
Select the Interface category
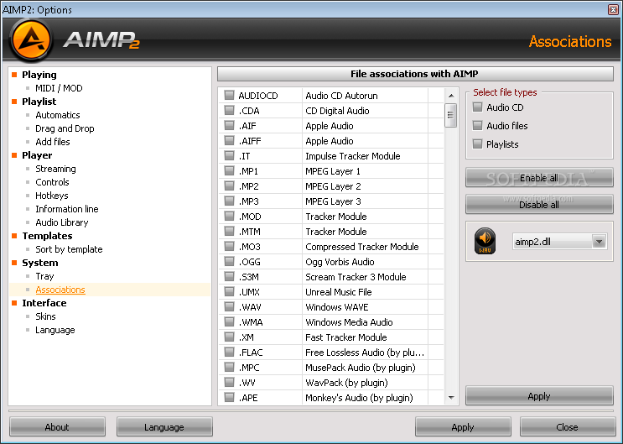click(x=44, y=303)
